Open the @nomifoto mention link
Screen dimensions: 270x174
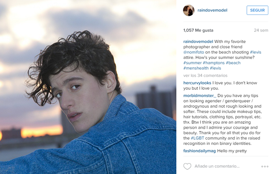tap(194, 52)
